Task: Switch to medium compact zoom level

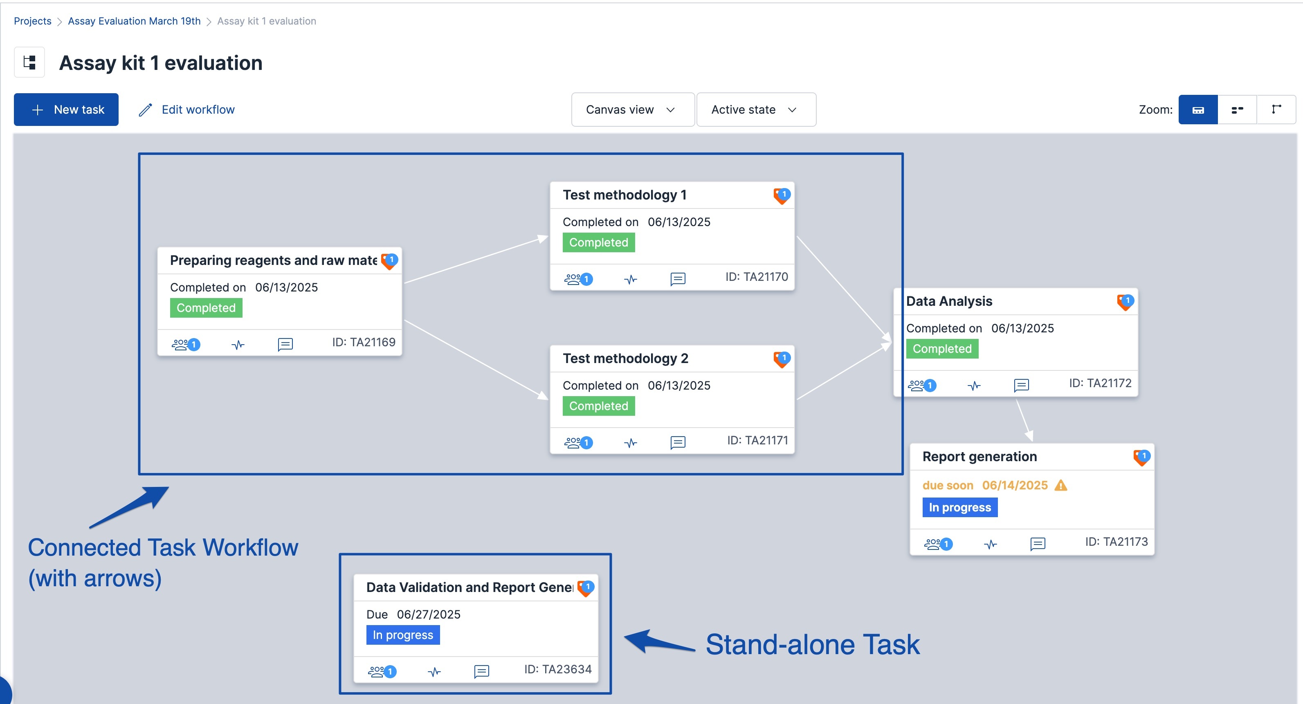Action: [x=1237, y=110]
